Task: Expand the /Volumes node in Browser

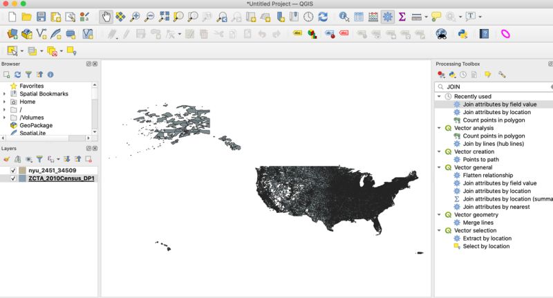Action: click(4, 118)
